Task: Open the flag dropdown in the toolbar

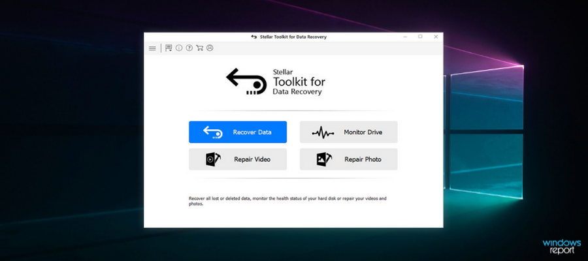Action: tap(169, 48)
